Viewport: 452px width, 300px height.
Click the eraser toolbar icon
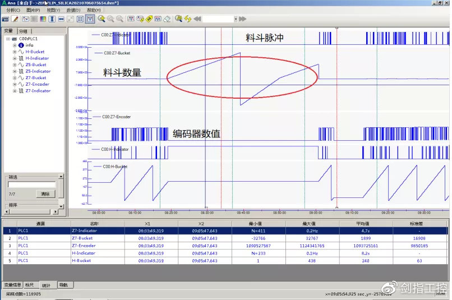tap(167, 19)
